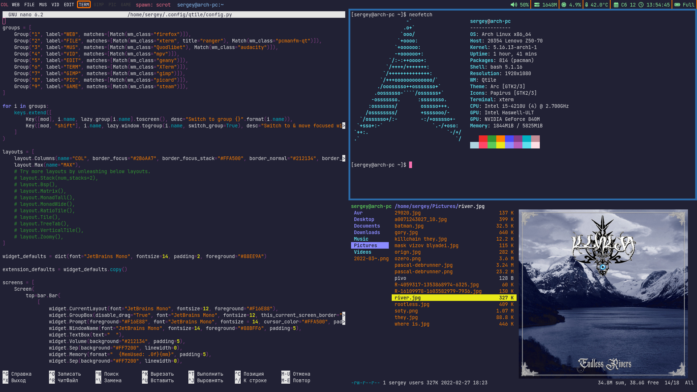The width and height of the screenshot is (697, 392).
Task: Click the spawn: scrot prompt text
Action: pyautogui.click(x=153, y=5)
